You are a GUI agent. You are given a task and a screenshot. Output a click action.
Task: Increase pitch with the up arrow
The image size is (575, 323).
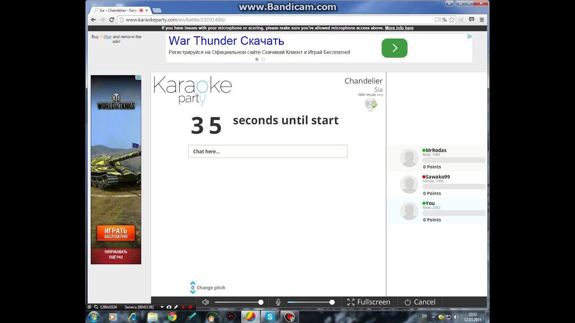point(193,283)
